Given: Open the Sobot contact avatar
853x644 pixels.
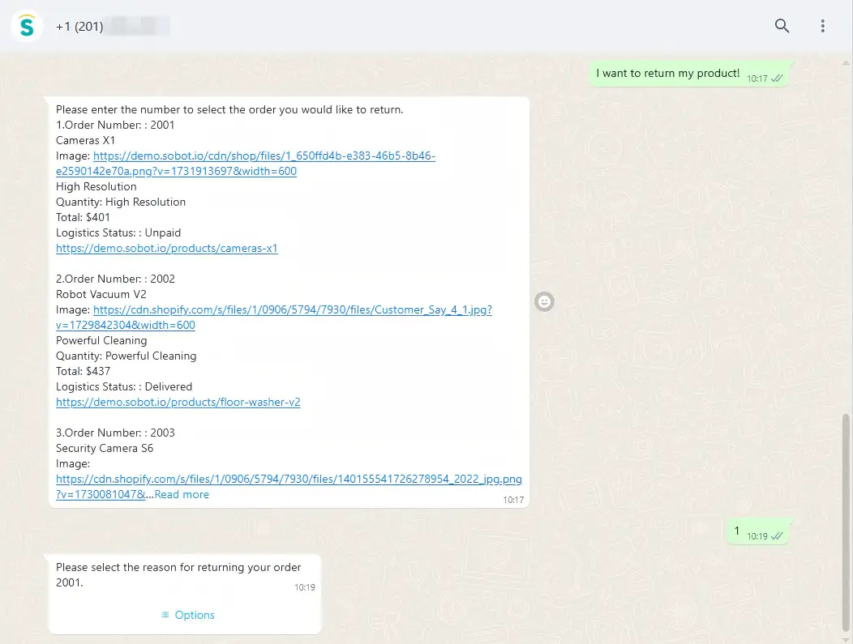Looking at the screenshot, I should coord(27,26).
